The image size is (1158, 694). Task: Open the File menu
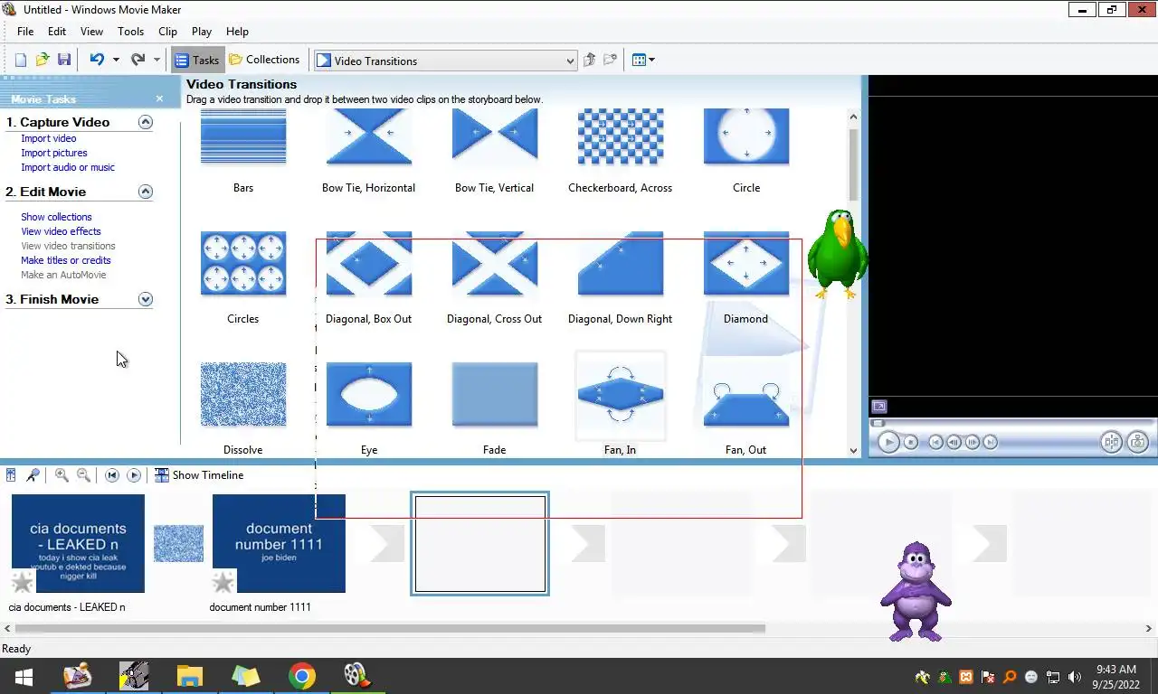click(25, 31)
